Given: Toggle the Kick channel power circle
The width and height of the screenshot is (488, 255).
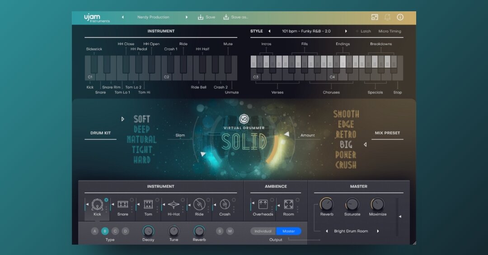Looking at the screenshot, I should 106,200.
